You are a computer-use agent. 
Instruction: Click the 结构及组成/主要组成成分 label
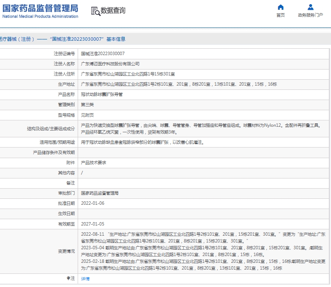pos(51,128)
